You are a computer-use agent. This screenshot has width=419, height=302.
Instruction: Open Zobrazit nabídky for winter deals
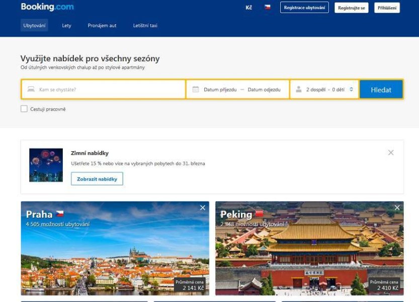pyautogui.click(x=97, y=178)
